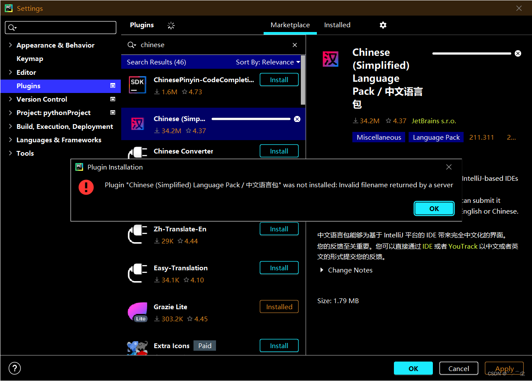
Task: Click the Grazie Lite plugin icon
Action: pyautogui.click(x=138, y=312)
